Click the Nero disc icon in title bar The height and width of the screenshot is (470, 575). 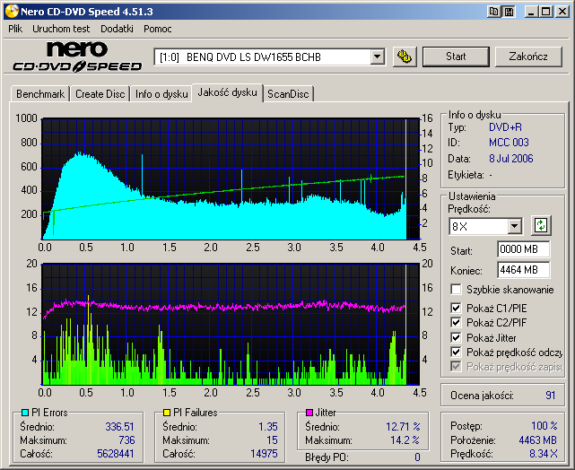click(12, 12)
